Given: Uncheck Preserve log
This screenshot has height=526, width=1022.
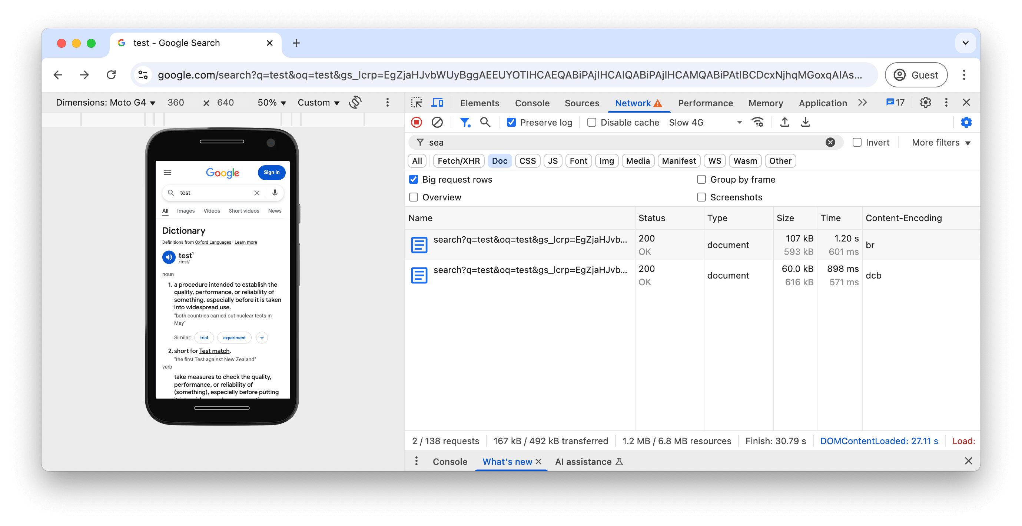Looking at the screenshot, I should click(x=511, y=122).
